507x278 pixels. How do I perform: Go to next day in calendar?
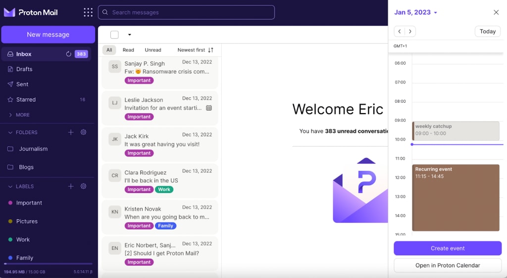coord(410,31)
